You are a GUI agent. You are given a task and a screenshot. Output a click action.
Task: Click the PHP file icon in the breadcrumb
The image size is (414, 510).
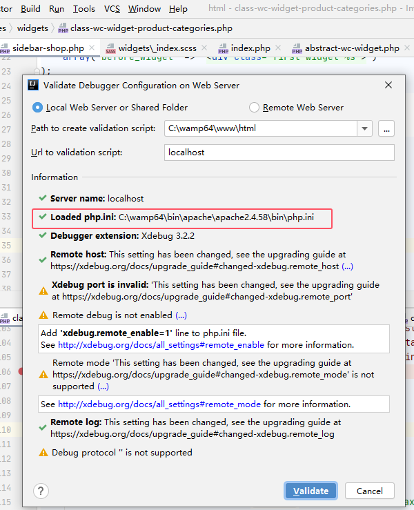coord(63,28)
